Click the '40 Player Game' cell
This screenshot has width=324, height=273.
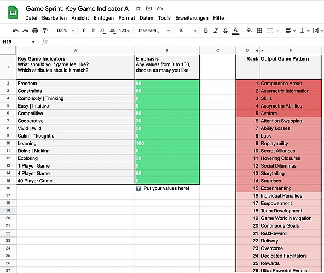(76, 181)
